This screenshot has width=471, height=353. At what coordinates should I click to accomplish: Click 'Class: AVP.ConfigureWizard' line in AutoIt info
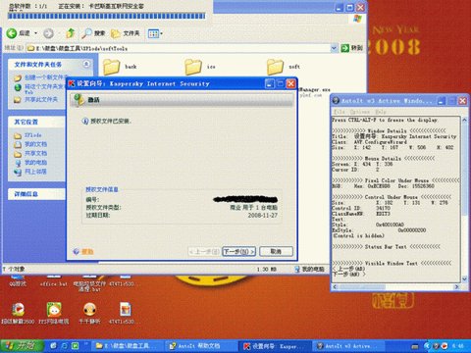click(x=369, y=142)
